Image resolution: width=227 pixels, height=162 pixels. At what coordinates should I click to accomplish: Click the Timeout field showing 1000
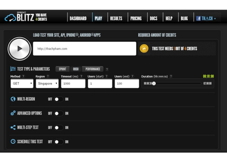click(x=73, y=84)
